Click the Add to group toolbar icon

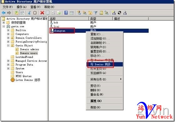[x=107, y=13]
